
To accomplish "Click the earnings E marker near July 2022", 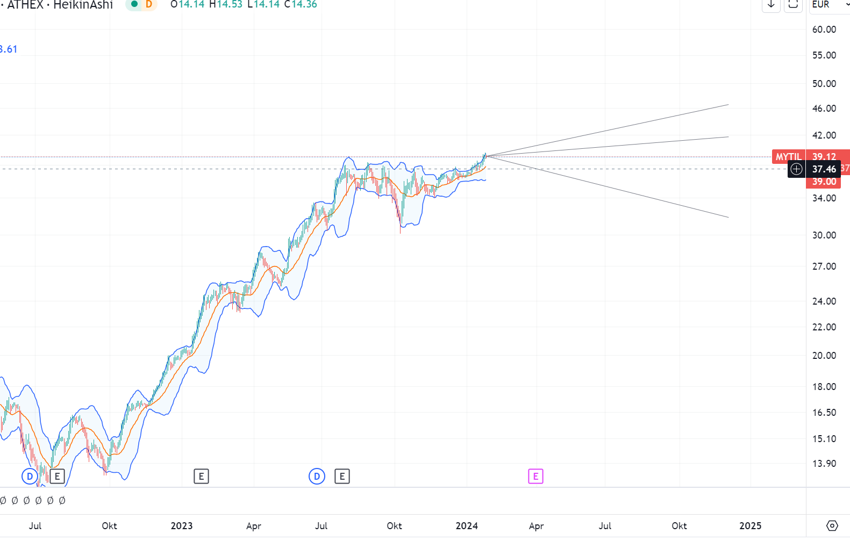I will coord(57,476).
